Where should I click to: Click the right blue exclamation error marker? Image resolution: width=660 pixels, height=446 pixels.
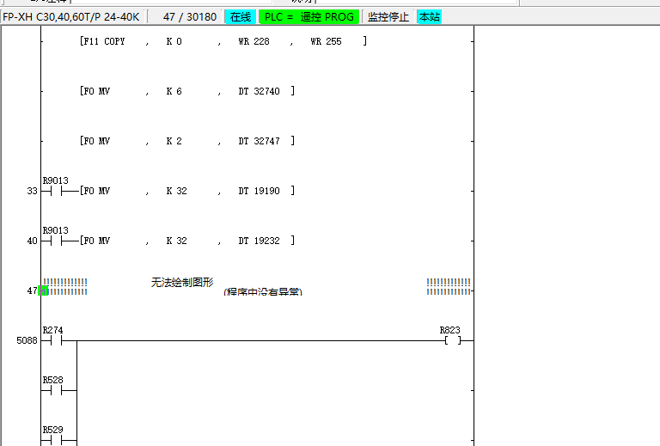pos(449,287)
